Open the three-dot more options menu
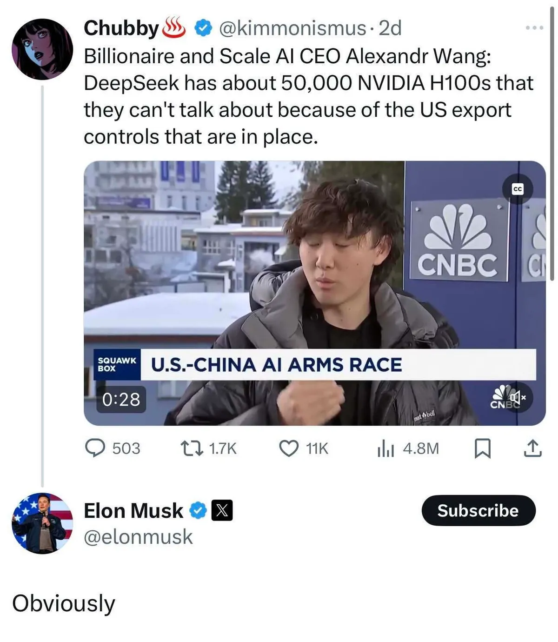The width and height of the screenshot is (558, 642). [x=534, y=28]
